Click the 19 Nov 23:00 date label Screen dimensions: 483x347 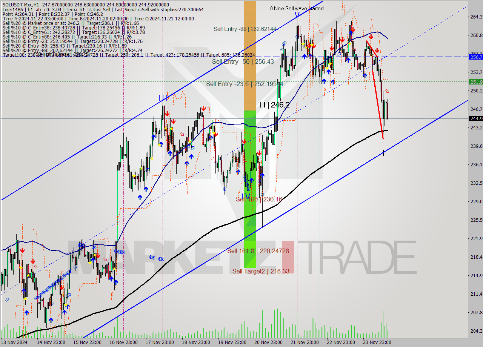(x=232, y=342)
